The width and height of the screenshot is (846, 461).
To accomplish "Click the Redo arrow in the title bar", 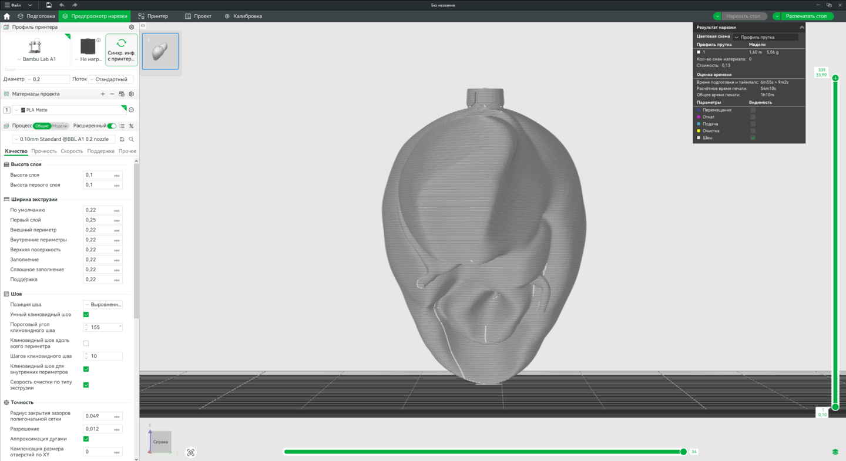I will (x=75, y=5).
